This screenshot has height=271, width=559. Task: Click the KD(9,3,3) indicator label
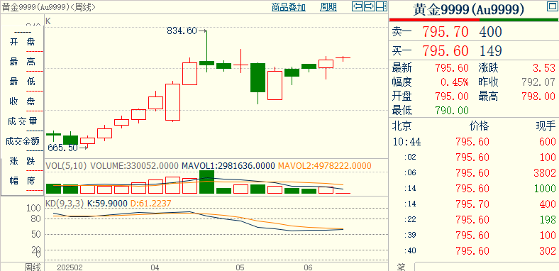point(65,203)
